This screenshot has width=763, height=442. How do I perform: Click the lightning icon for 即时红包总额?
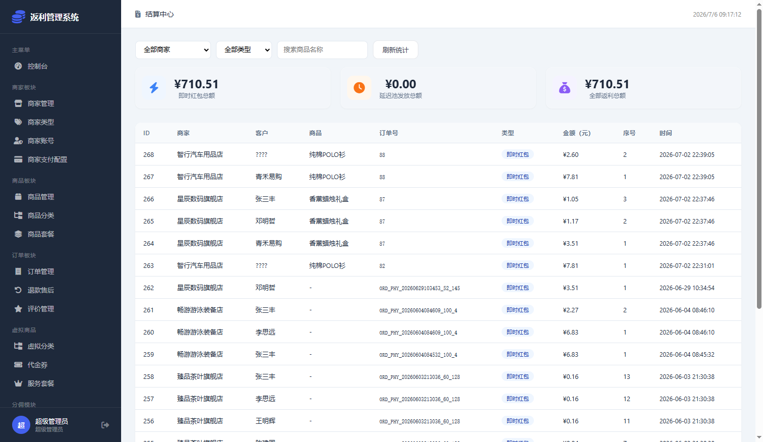[154, 88]
